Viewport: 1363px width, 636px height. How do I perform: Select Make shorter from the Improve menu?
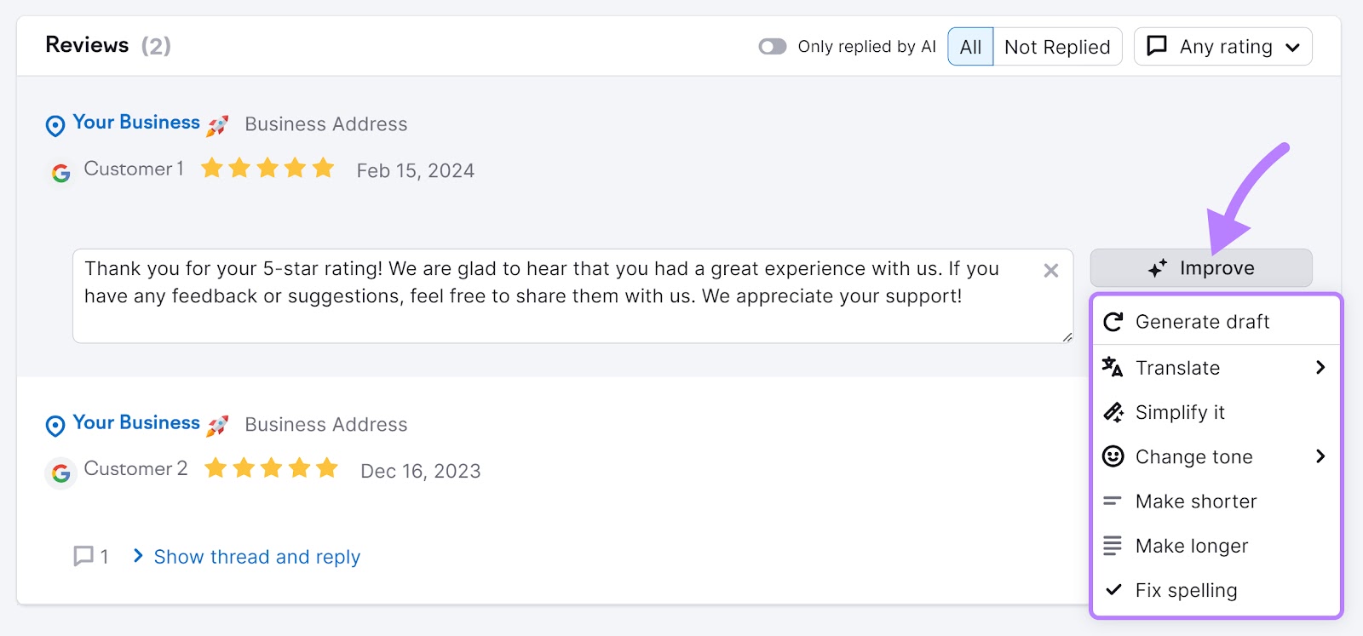point(1196,501)
